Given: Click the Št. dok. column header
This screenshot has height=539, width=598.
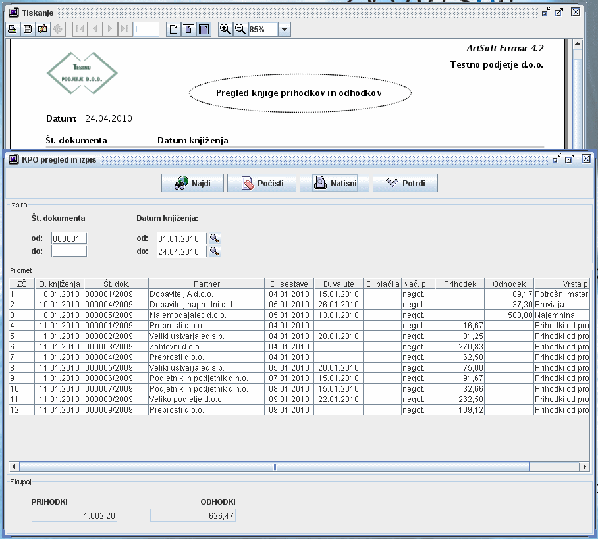Looking at the screenshot, I should 117,284.
